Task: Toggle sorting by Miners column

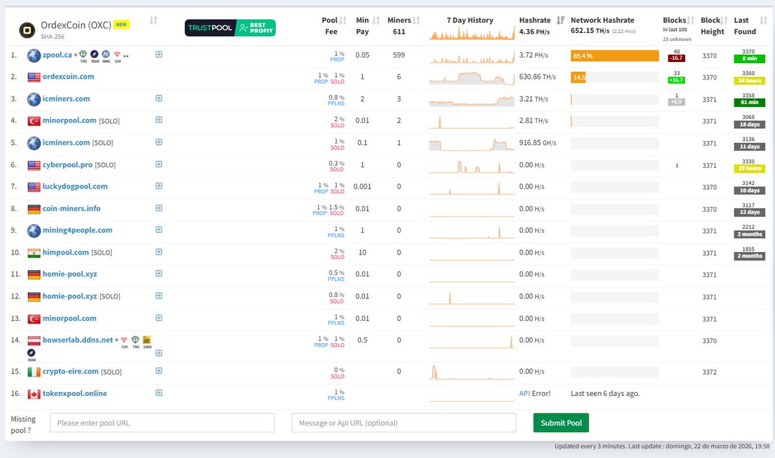Action: [417, 20]
